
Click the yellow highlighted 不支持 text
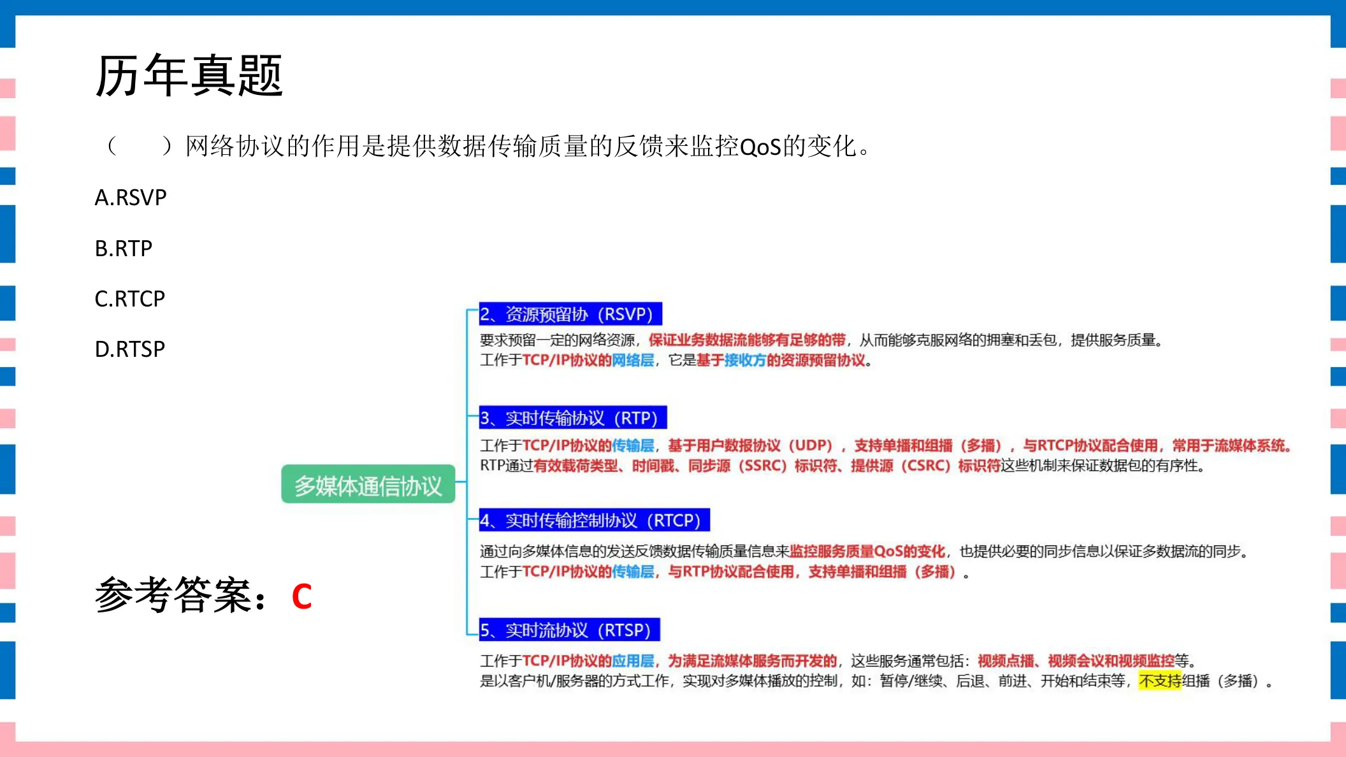[1160, 681]
